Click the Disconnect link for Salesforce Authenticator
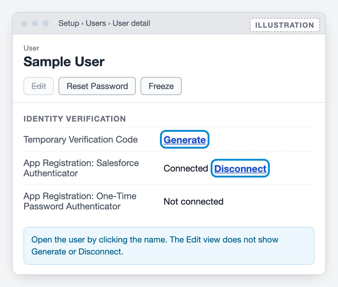 tap(240, 168)
